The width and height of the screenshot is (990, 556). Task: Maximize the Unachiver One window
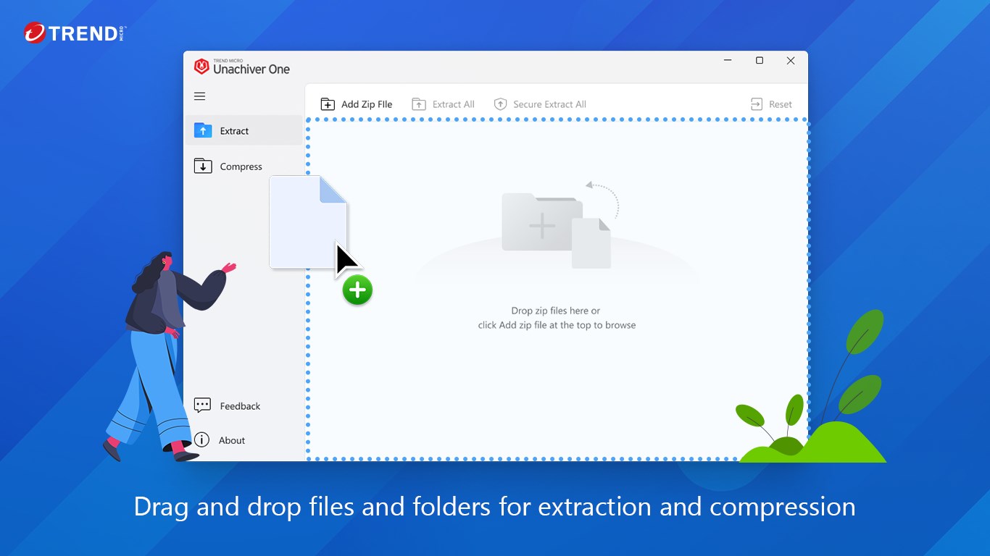tap(760, 61)
